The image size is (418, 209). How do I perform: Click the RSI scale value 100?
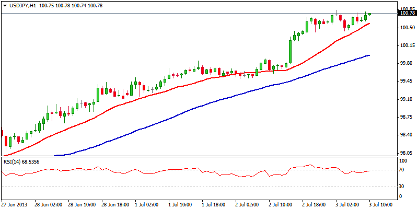coord(403,161)
